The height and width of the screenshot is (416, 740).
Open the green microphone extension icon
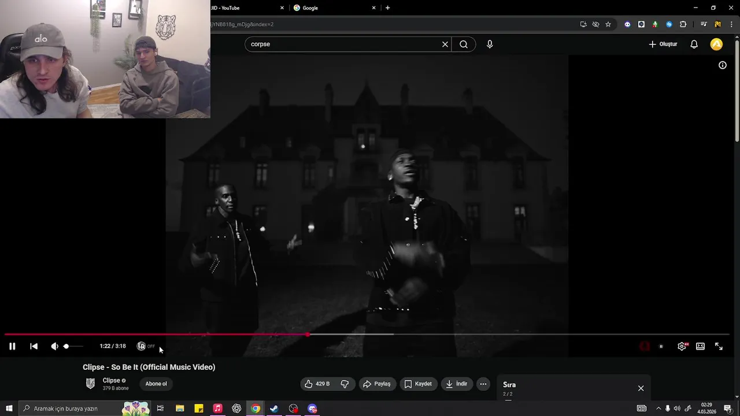[655, 24]
